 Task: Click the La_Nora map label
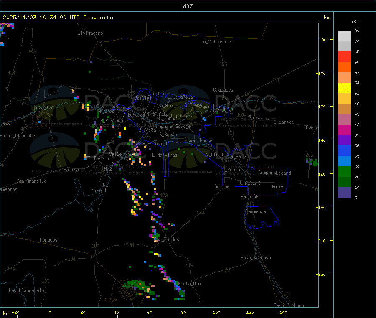(x=166, y=106)
